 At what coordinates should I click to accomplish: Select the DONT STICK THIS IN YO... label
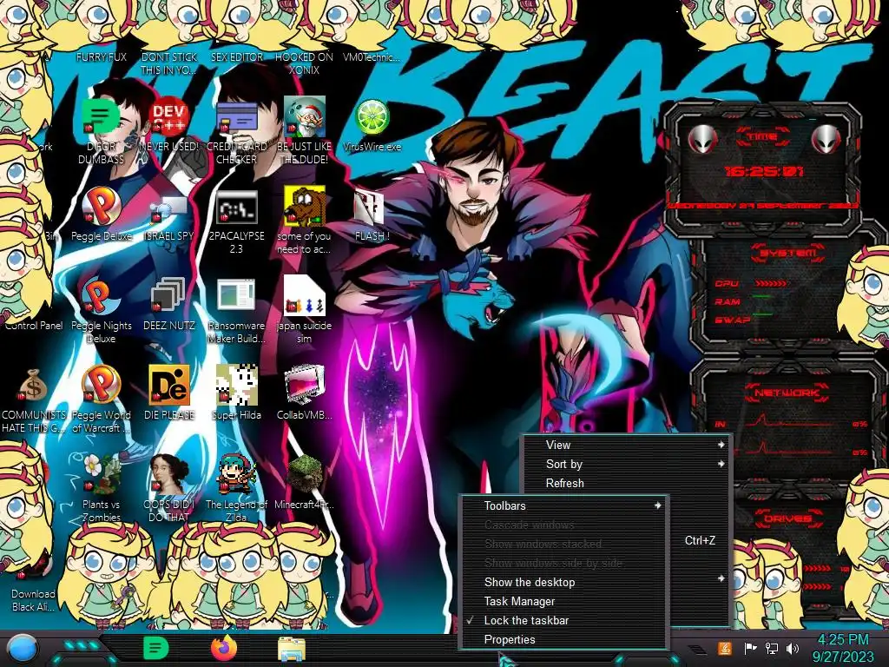(169, 63)
